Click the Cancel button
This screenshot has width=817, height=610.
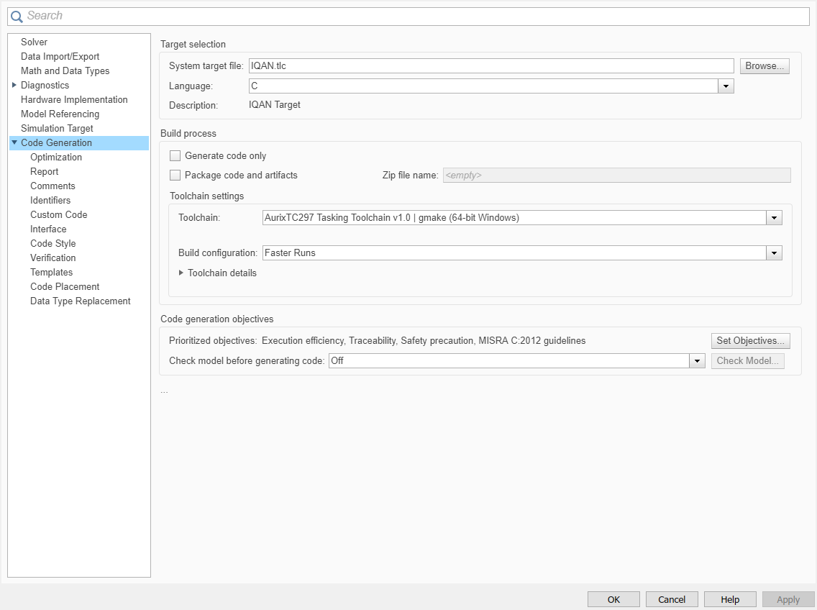(x=672, y=600)
